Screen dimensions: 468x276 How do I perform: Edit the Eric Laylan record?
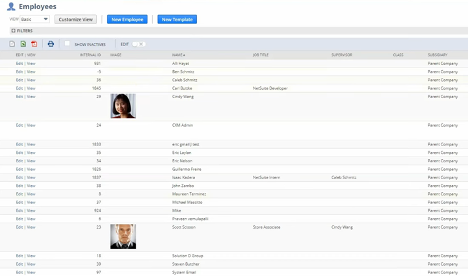[19, 153]
